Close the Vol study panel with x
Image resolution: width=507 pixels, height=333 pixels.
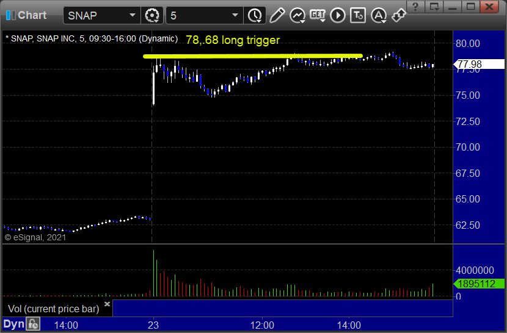pos(108,304)
